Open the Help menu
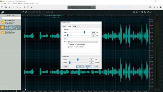This screenshot has height=92, width=163. tap(37, 4)
